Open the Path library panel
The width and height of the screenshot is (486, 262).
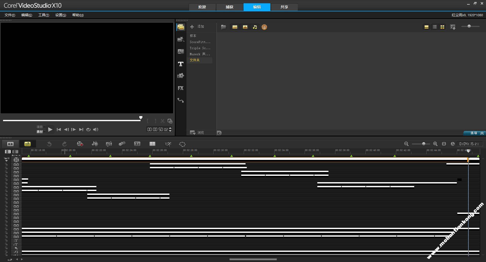[181, 100]
